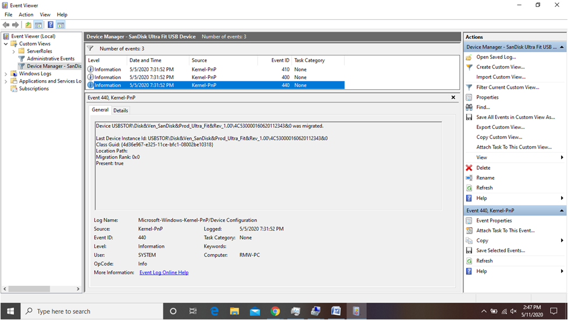Open the View menu in menu bar
Viewport: 568px width, 320px height.
pyautogui.click(x=45, y=15)
